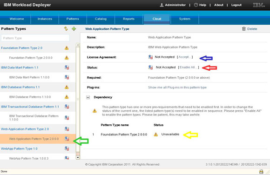The height and width of the screenshot is (175, 270).
Task: Click the scrollbar down arrow in pattern list
Action: click(78, 157)
